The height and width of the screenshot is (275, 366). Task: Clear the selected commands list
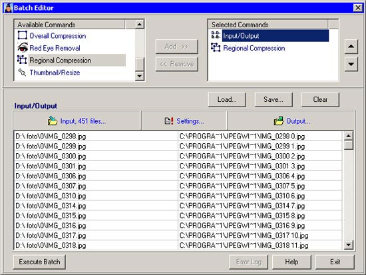click(320, 99)
